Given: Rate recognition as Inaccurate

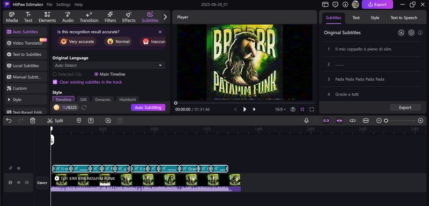Looking at the screenshot, I should coord(153,42).
